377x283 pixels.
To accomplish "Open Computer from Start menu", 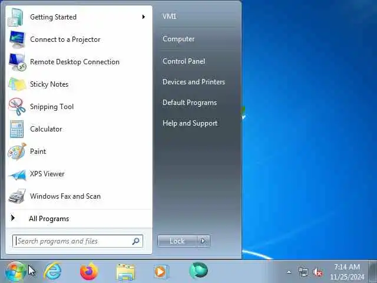I will coord(178,39).
